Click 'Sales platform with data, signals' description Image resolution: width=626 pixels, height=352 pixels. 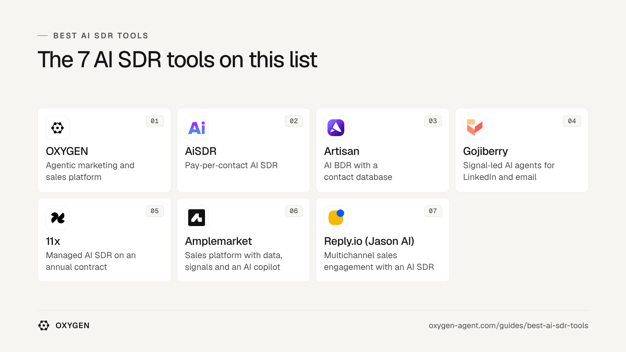click(234, 261)
